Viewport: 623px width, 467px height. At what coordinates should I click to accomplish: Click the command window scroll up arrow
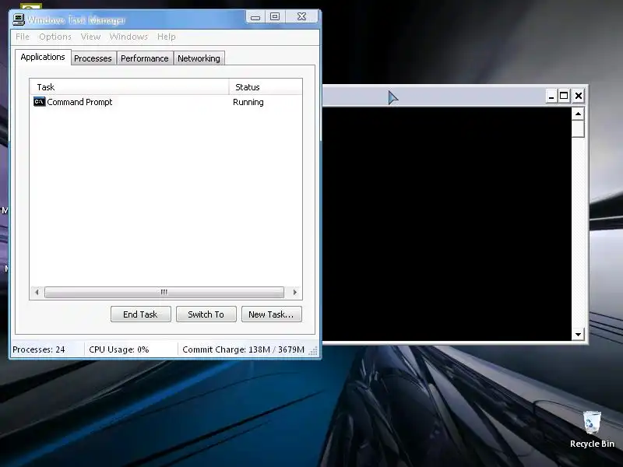point(578,114)
